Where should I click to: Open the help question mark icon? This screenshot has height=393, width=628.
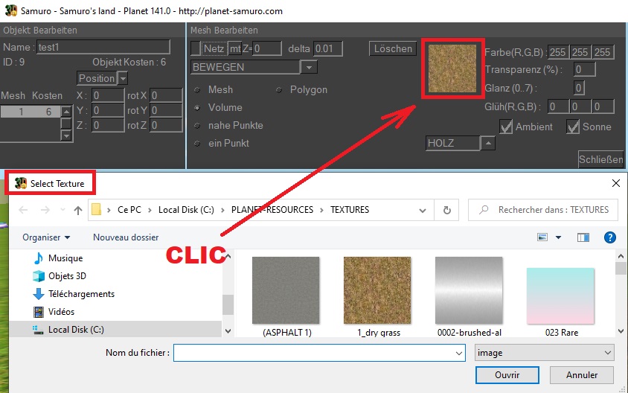tap(609, 237)
